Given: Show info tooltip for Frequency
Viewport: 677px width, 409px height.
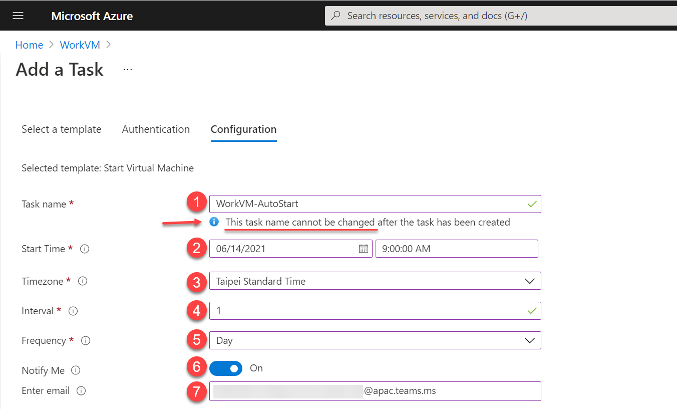Looking at the screenshot, I should 86,341.
